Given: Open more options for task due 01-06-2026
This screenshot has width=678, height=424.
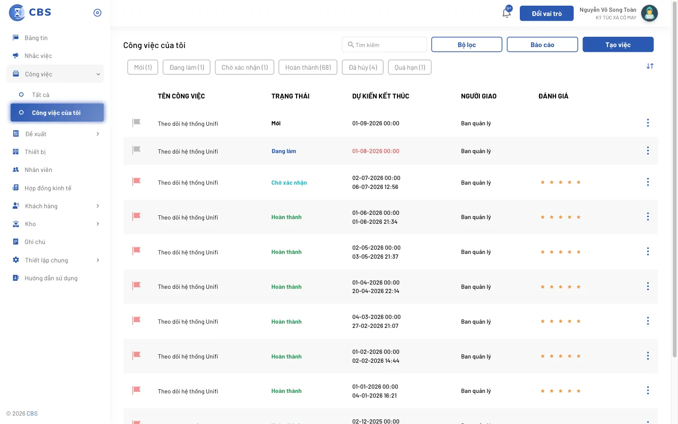Looking at the screenshot, I should click(648, 217).
